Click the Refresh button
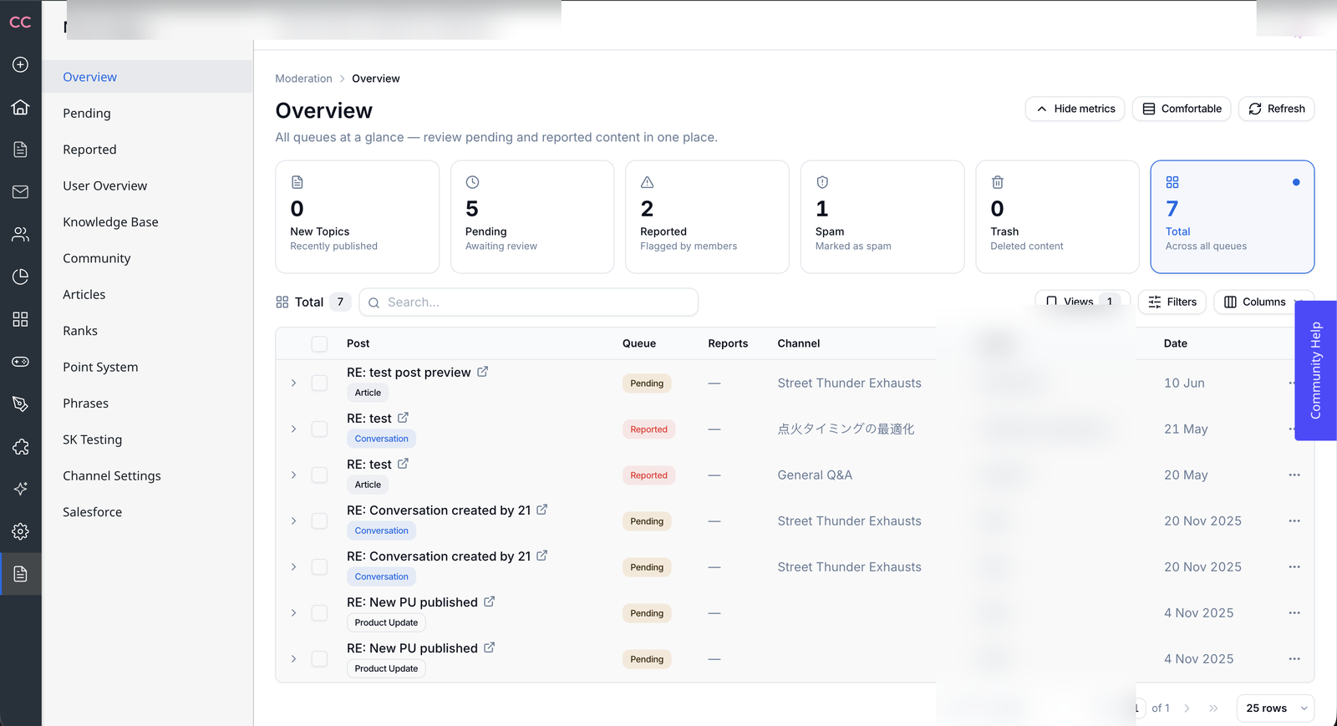1337x726 pixels. coord(1276,109)
